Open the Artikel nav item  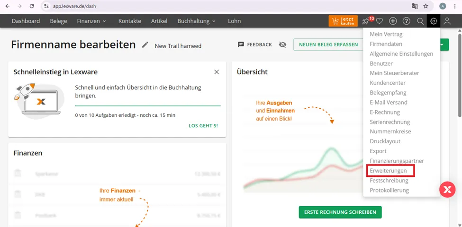159,21
